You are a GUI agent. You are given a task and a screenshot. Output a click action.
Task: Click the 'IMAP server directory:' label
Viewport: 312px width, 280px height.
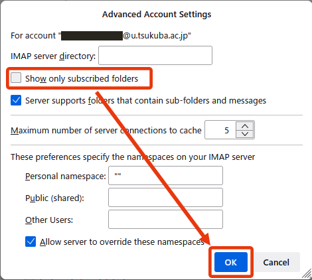[x=53, y=56]
